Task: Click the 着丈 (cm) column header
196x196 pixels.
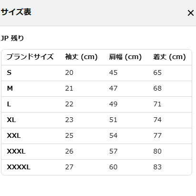Action: 169,57
